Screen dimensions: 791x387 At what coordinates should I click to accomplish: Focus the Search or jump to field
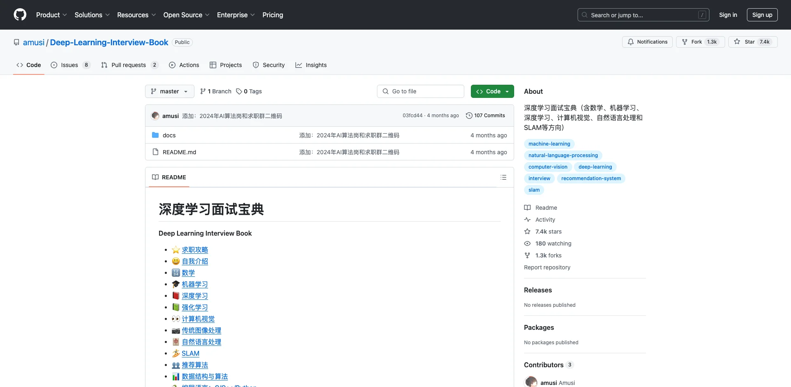[644, 15]
